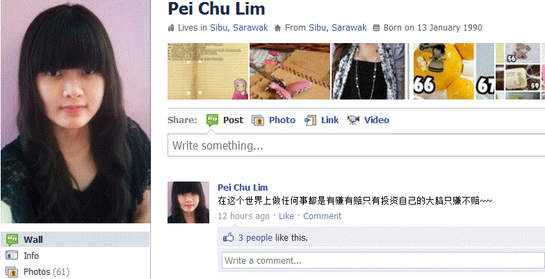Click the Video camera share icon
Viewport: 545px width, 279px height.
pyautogui.click(x=353, y=120)
